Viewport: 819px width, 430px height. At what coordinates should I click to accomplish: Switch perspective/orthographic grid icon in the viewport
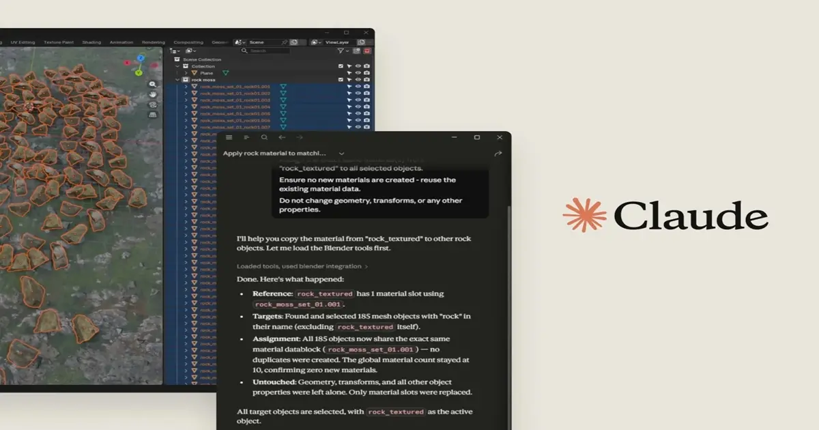tap(153, 115)
